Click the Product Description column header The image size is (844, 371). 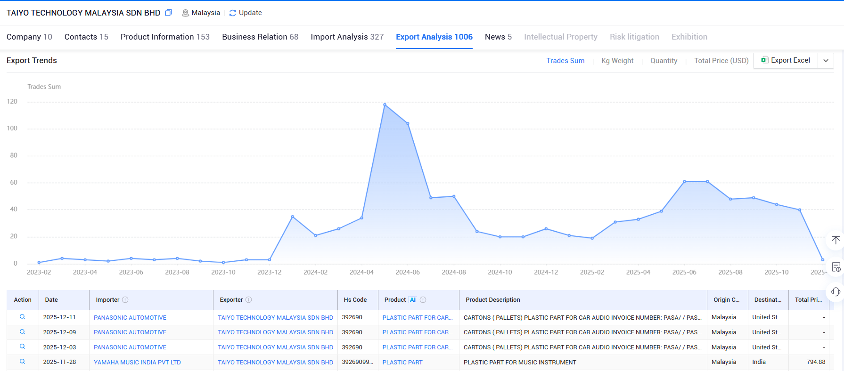[x=493, y=300]
